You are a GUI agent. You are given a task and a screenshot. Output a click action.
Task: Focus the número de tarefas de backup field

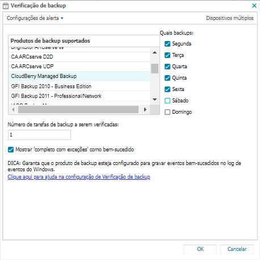[x=39, y=135]
